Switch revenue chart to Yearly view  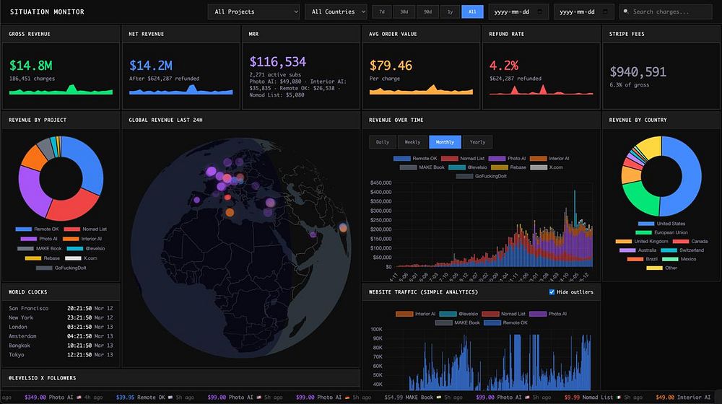477,141
